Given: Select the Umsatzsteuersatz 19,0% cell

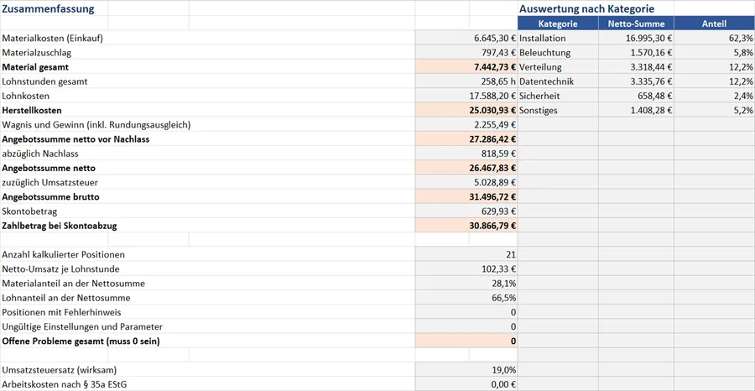Looking at the screenshot, I should point(466,370).
